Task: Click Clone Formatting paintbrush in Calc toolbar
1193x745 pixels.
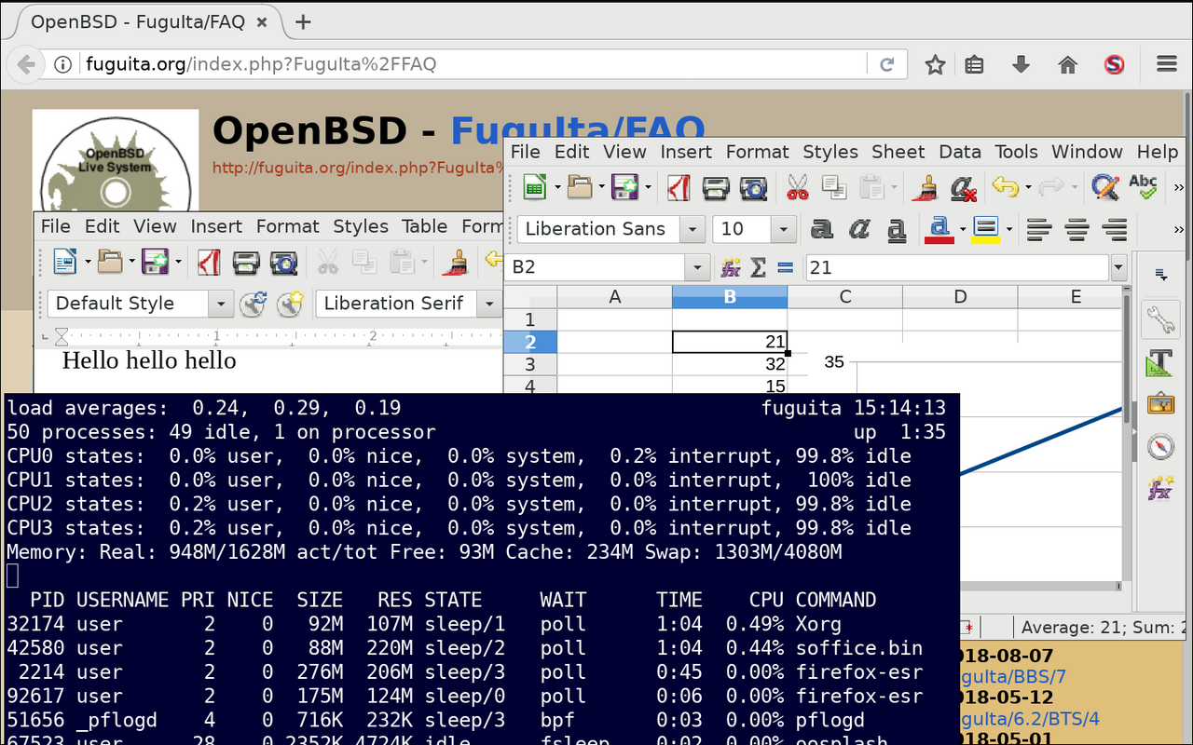Action: [926, 187]
